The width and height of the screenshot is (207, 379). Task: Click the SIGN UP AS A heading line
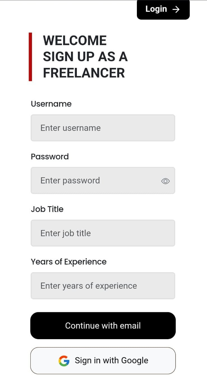point(85,57)
